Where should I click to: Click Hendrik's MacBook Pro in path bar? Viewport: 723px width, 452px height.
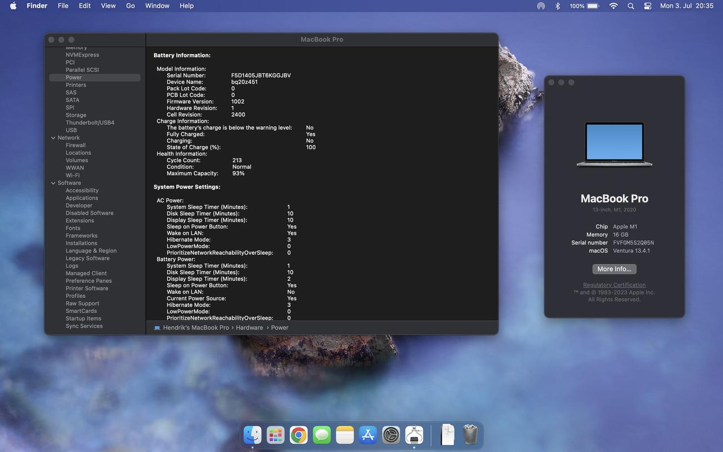click(196, 328)
